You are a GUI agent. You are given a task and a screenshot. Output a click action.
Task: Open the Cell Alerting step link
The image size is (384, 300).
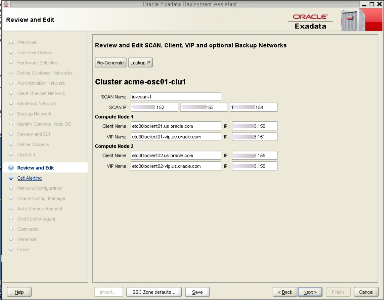[x=30, y=178]
